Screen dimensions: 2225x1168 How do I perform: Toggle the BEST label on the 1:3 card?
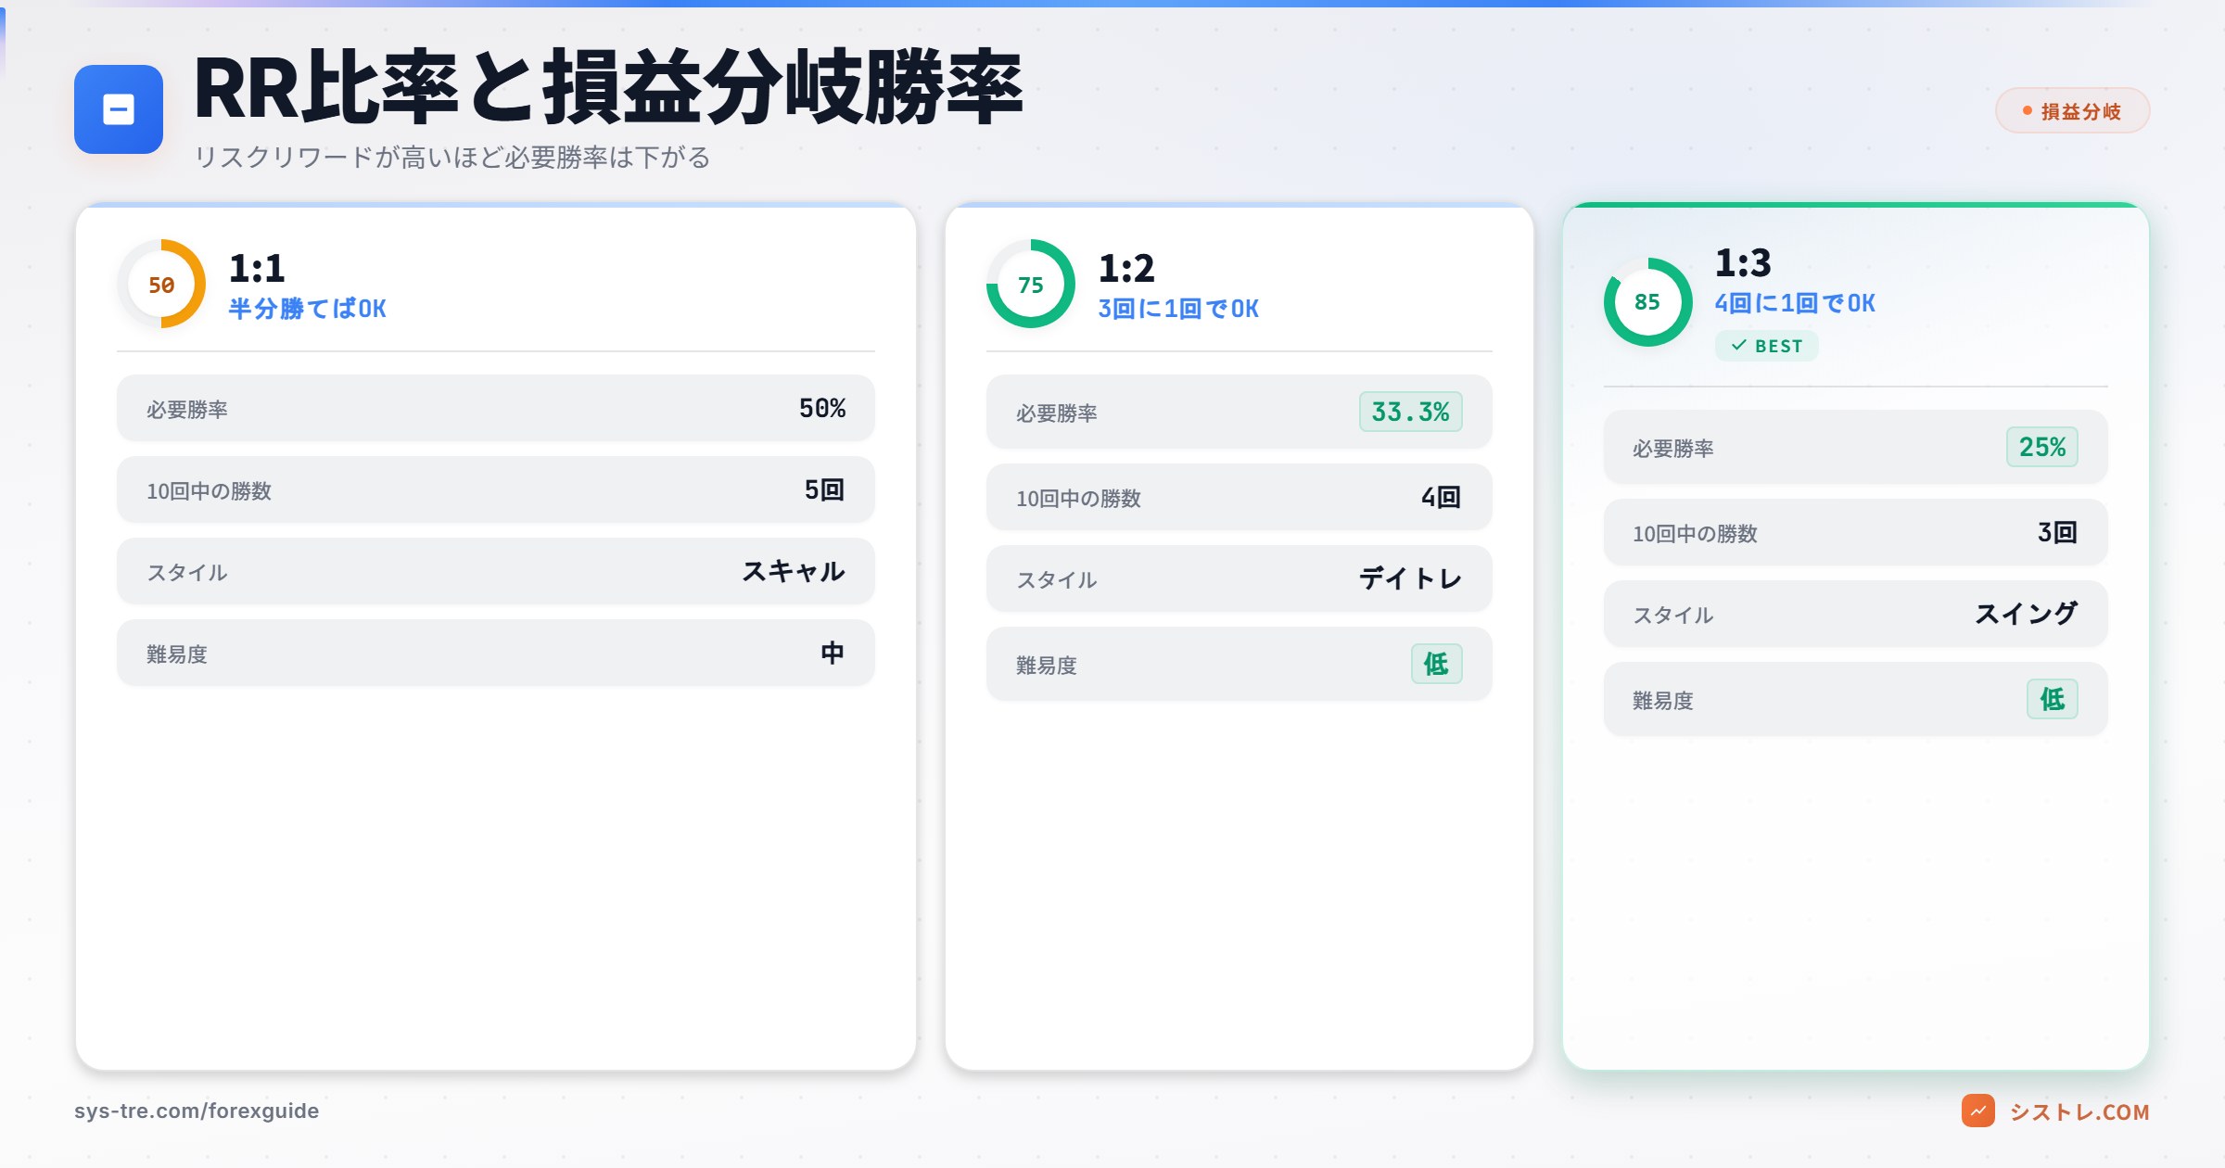coord(1766,346)
